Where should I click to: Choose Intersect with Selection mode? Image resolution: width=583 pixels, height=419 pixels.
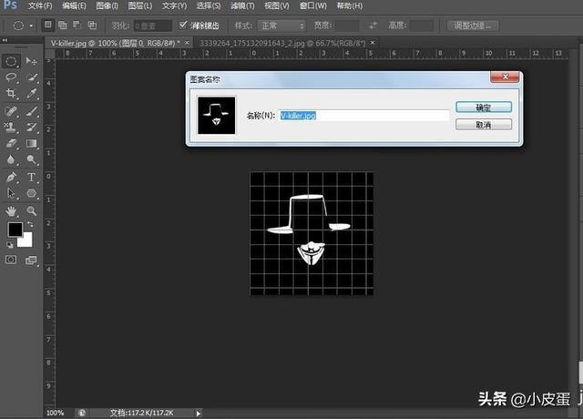pyautogui.click(x=92, y=25)
